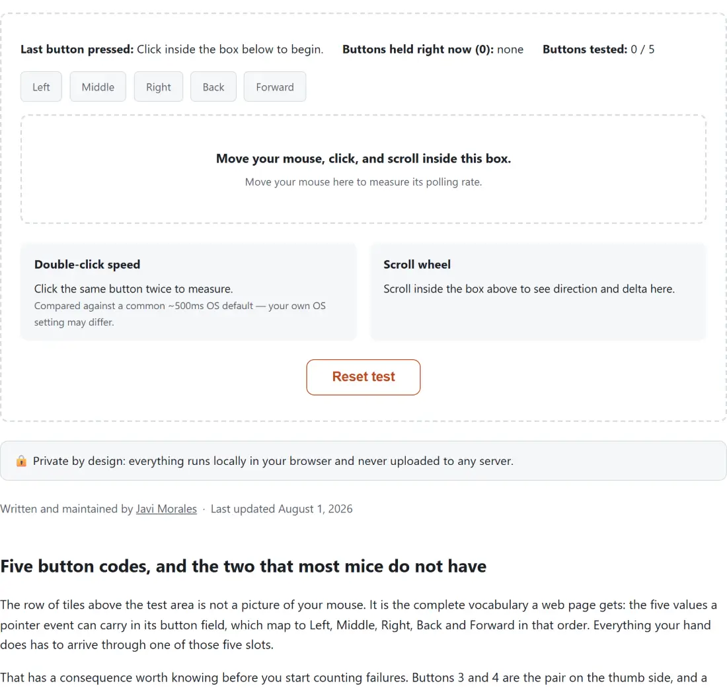Click the '~500ms OS default' comparison note

[x=180, y=314]
